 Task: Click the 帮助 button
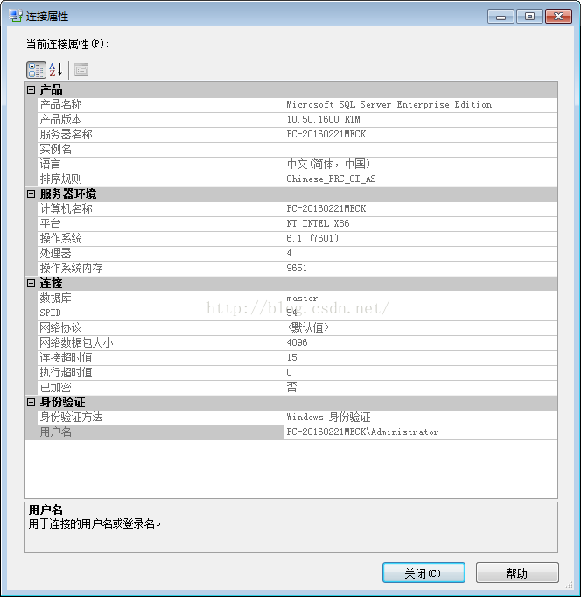(517, 572)
